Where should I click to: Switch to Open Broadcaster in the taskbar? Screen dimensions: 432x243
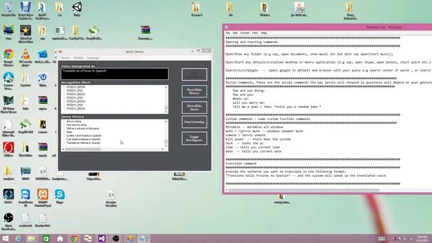(x=115, y=238)
